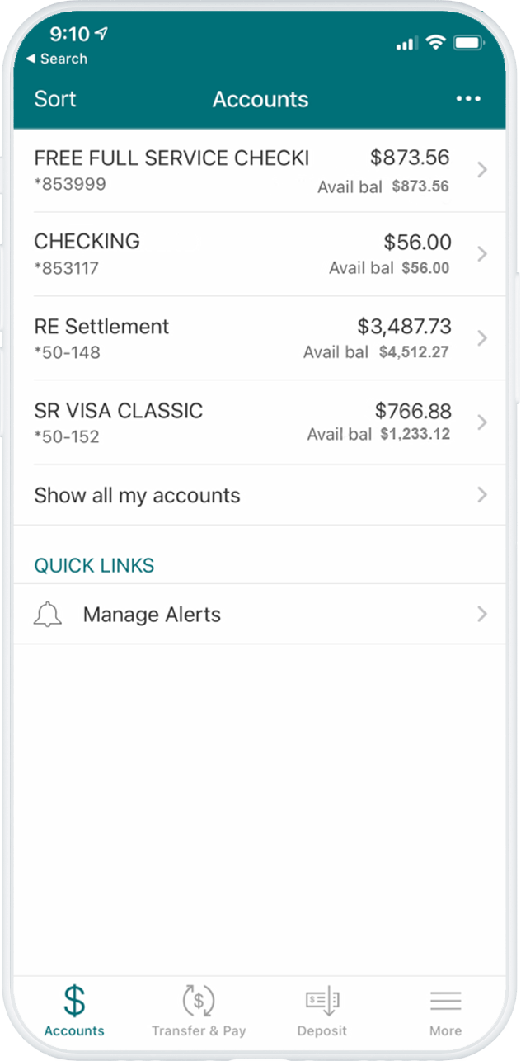Open Manage Alerts quick link
The width and height of the screenshot is (521, 1061).
click(152, 615)
